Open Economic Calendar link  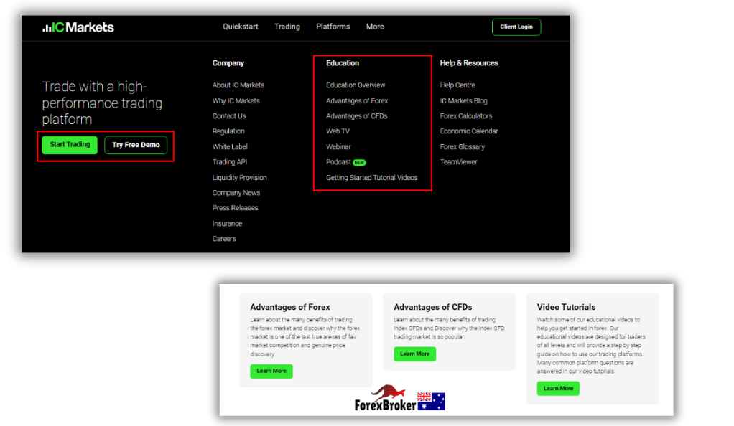(x=469, y=131)
